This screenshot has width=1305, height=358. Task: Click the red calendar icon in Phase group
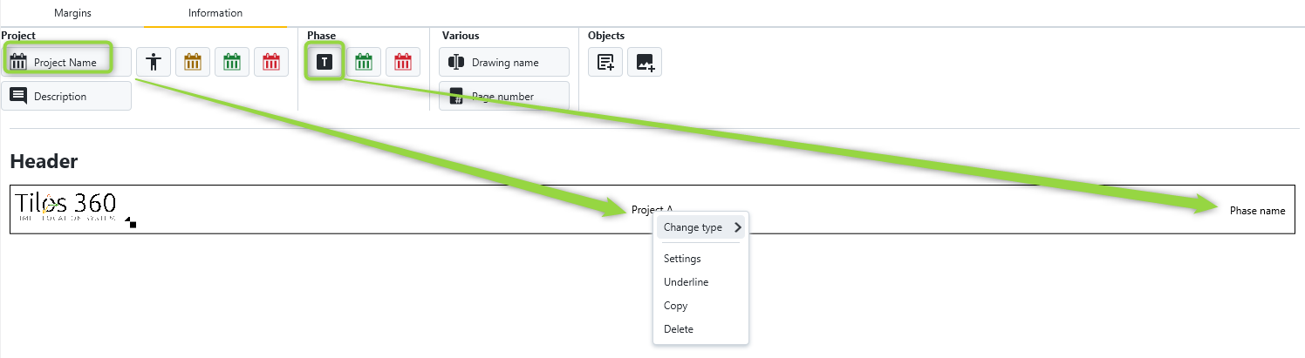click(403, 62)
